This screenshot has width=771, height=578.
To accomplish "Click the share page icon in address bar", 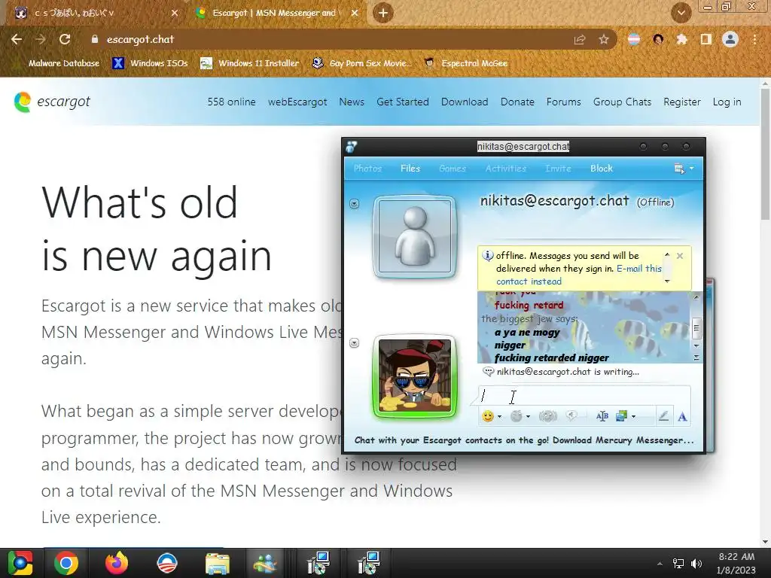I will point(580,39).
